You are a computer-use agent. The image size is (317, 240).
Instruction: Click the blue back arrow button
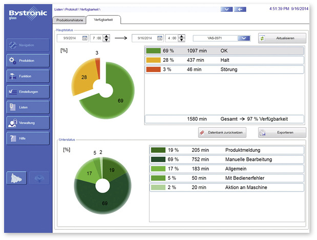pos(240,9)
